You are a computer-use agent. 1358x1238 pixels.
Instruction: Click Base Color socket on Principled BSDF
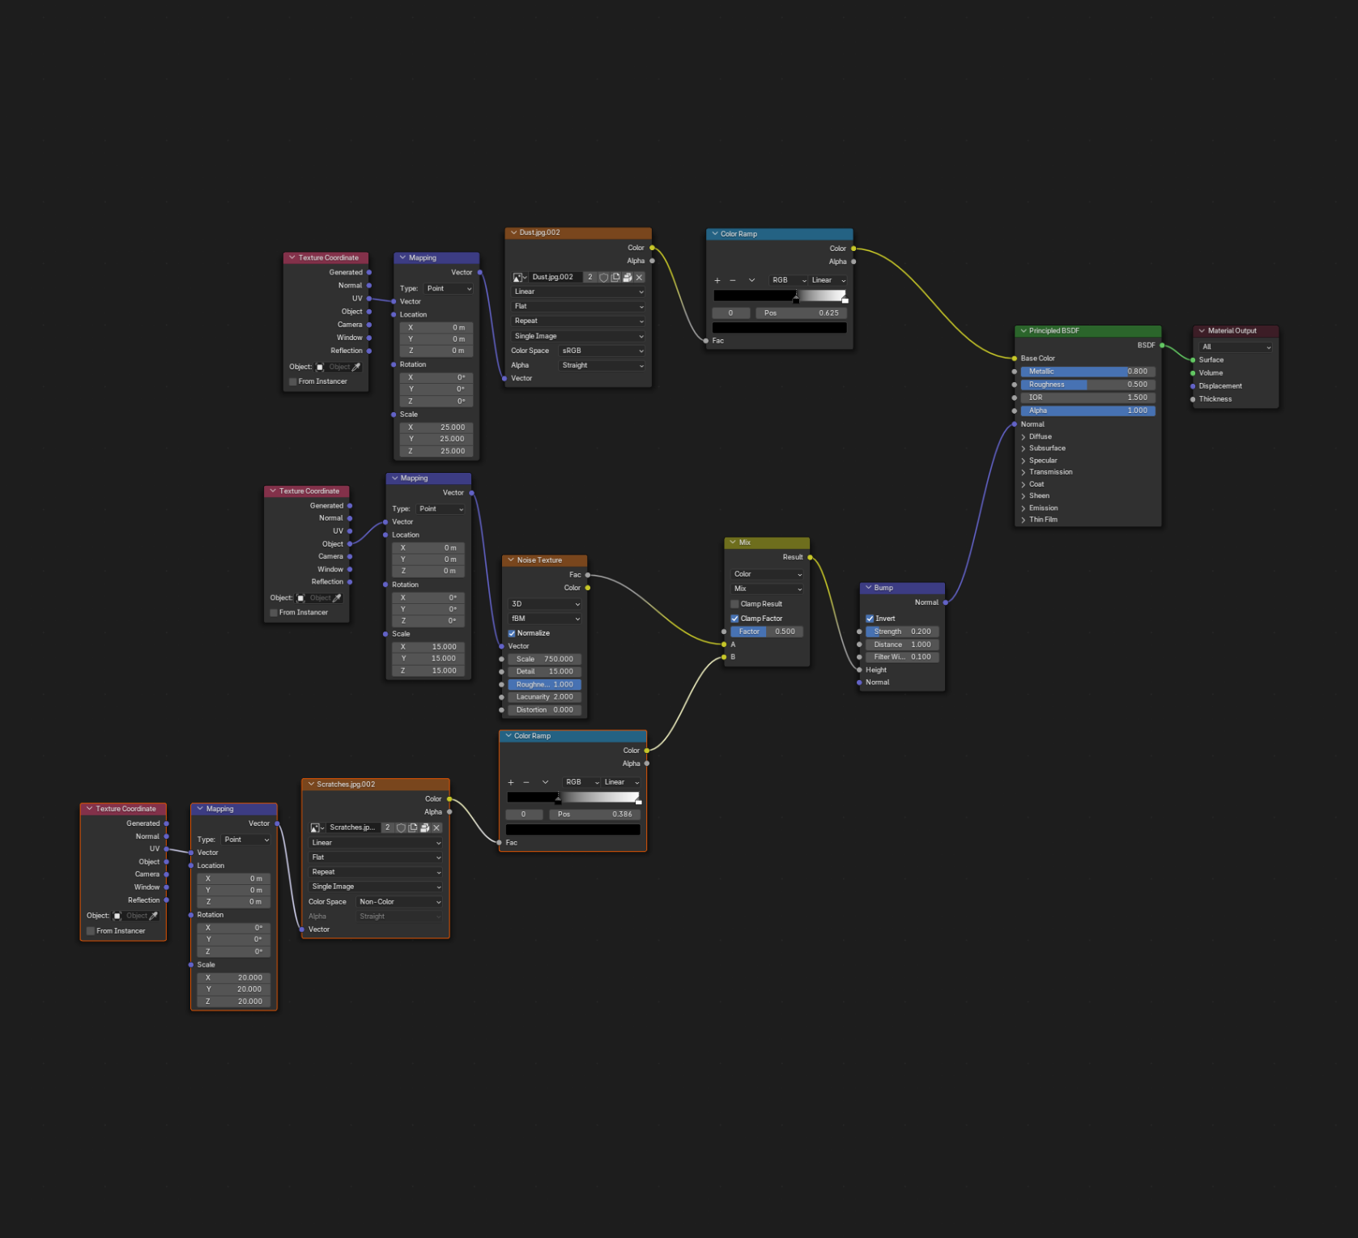(x=1015, y=358)
